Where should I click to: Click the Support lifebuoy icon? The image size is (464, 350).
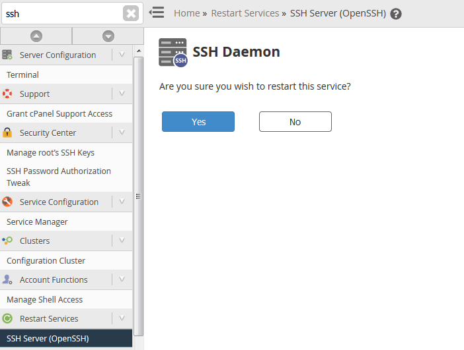(x=7, y=94)
